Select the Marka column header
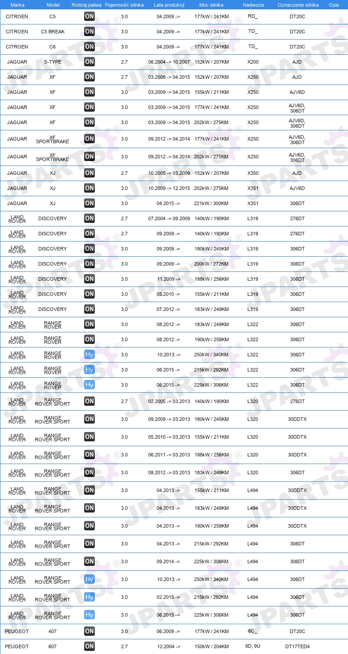348x654 pixels. tap(17, 5)
